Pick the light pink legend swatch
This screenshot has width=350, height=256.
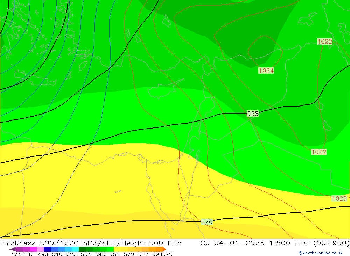[x=40, y=249]
